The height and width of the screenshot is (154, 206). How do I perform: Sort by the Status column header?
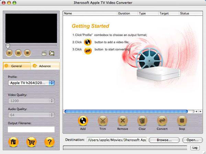coord(191,13)
